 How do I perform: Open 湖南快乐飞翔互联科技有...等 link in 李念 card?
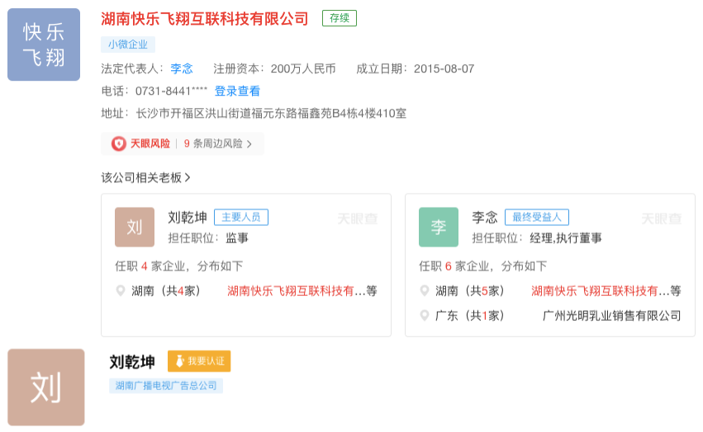click(606, 291)
